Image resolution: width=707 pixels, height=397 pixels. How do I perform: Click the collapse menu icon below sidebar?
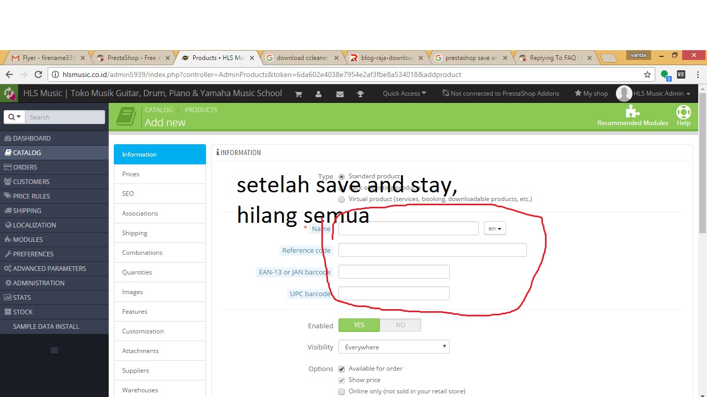tap(54, 350)
